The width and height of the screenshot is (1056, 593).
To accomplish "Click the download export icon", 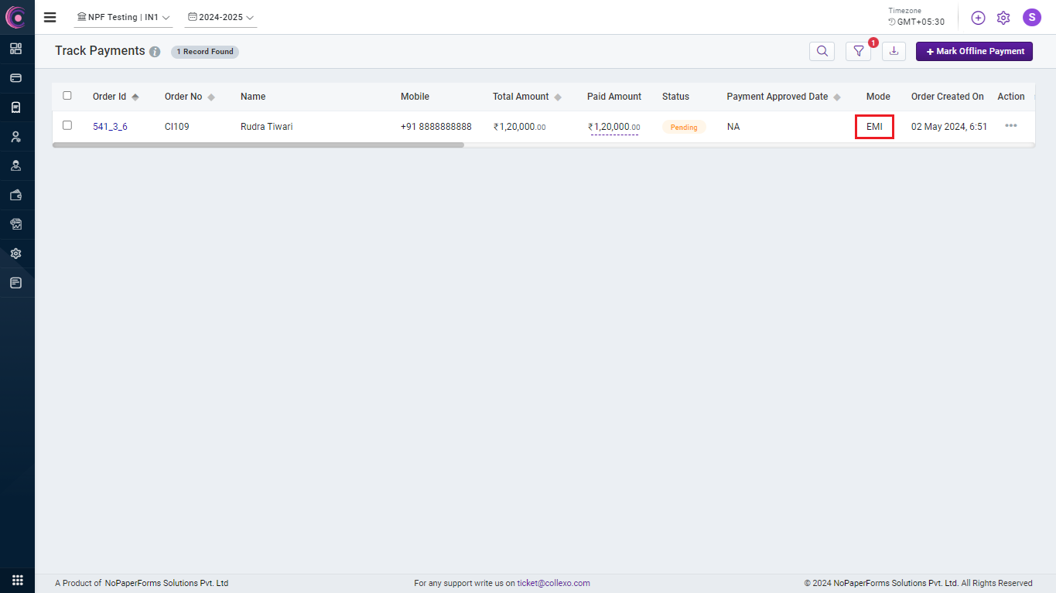I will pos(894,51).
